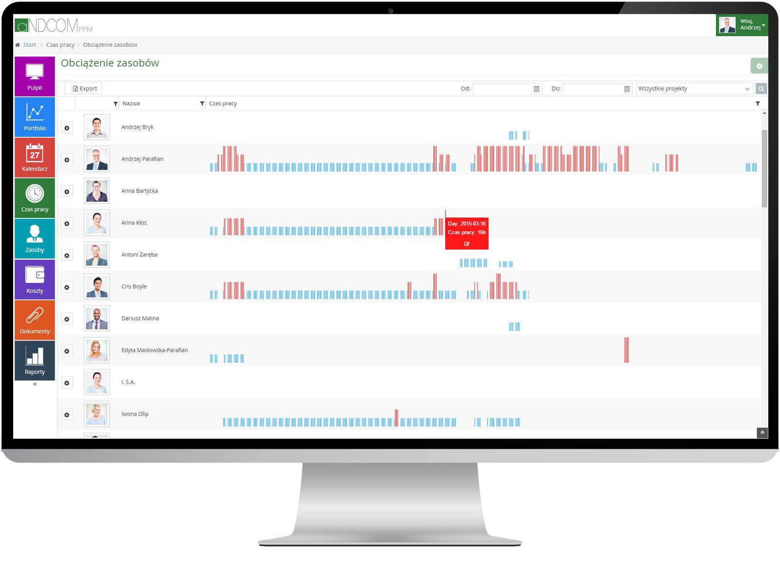Expand the Wszystkie projekty dropdown

coord(694,89)
